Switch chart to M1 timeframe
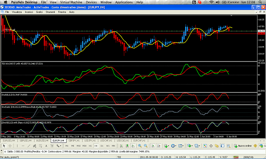 point(67,146)
